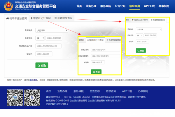Screen dimensions: 175x117
Task: Open the footer 首页 link
Action: click(49, 91)
